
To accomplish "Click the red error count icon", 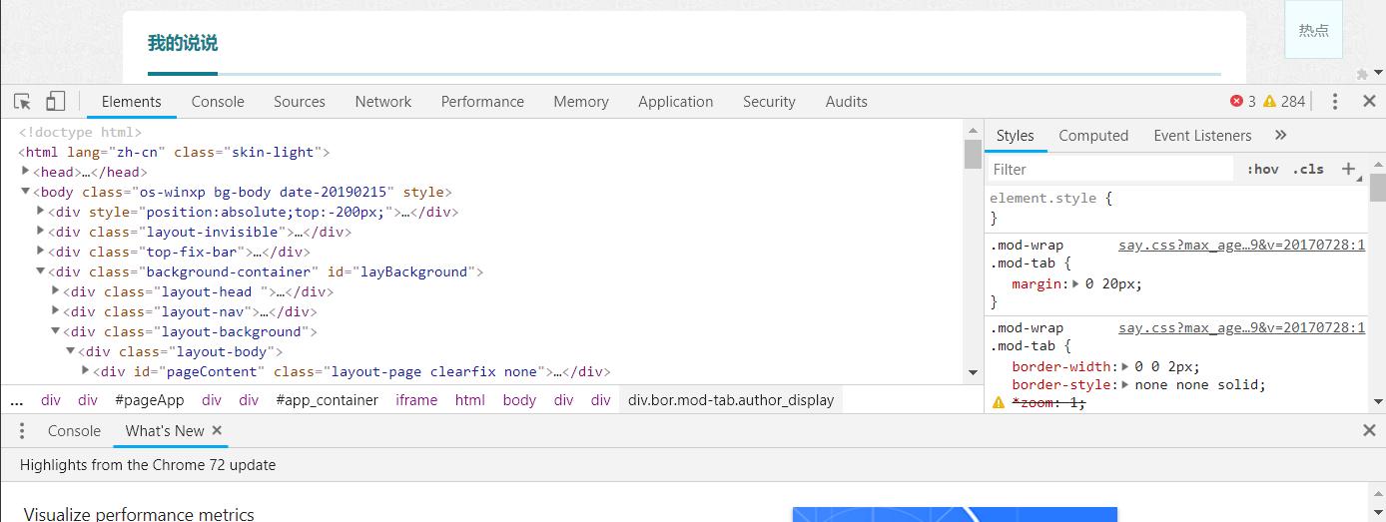I will coord(1236,102).
